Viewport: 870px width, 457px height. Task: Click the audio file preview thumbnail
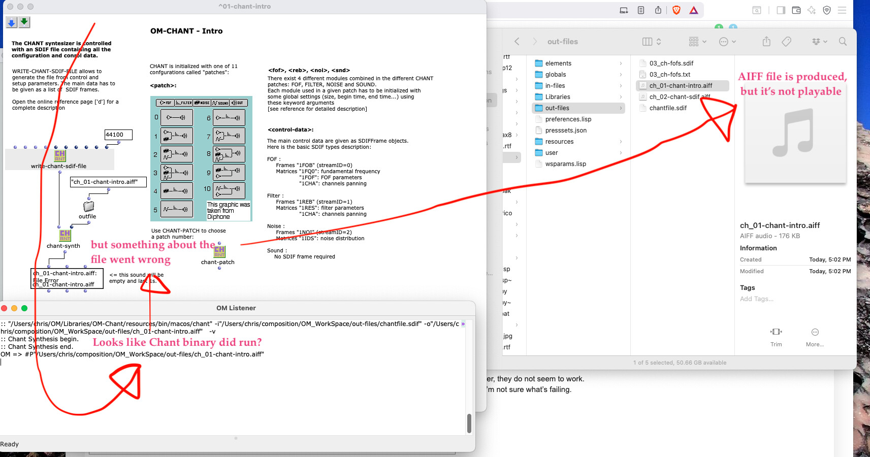click(x=795, y=133)
